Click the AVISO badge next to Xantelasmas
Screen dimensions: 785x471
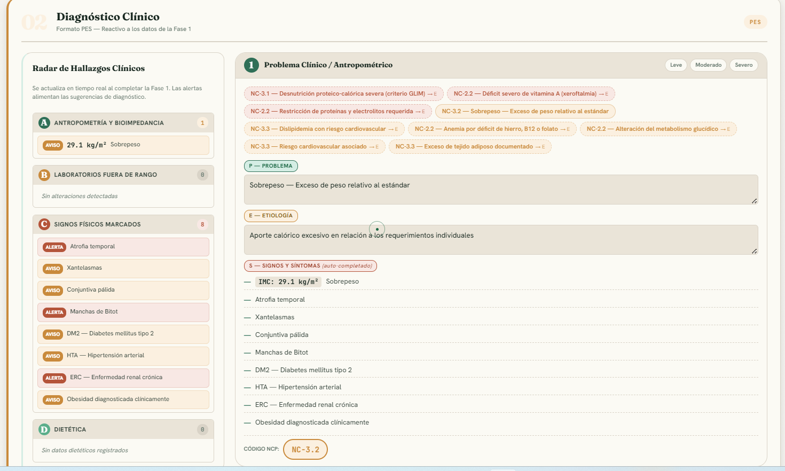[53, 269]
